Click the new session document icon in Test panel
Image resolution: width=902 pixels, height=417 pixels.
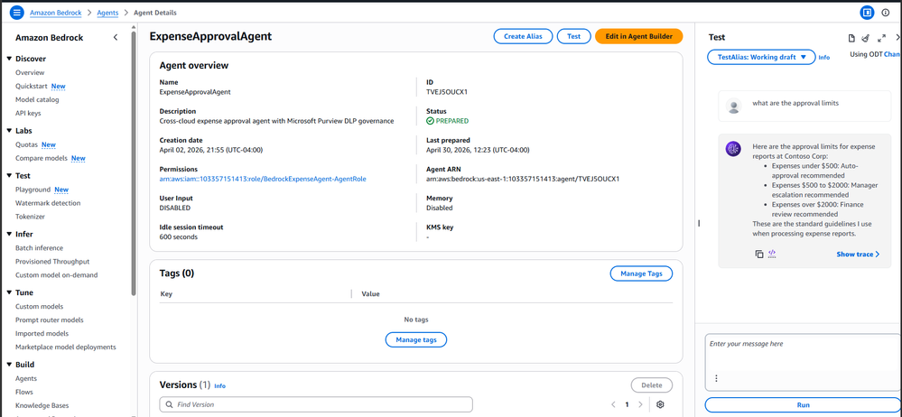(852, 38)
